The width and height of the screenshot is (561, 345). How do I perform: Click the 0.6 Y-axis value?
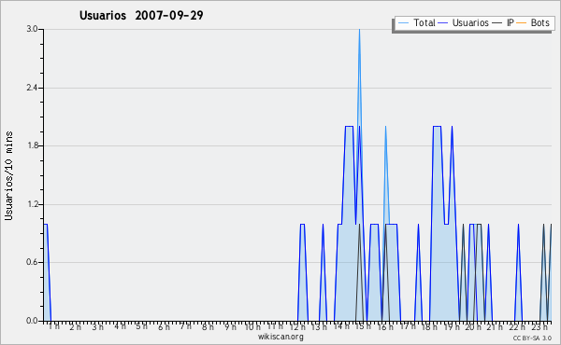tap(33, 262)
